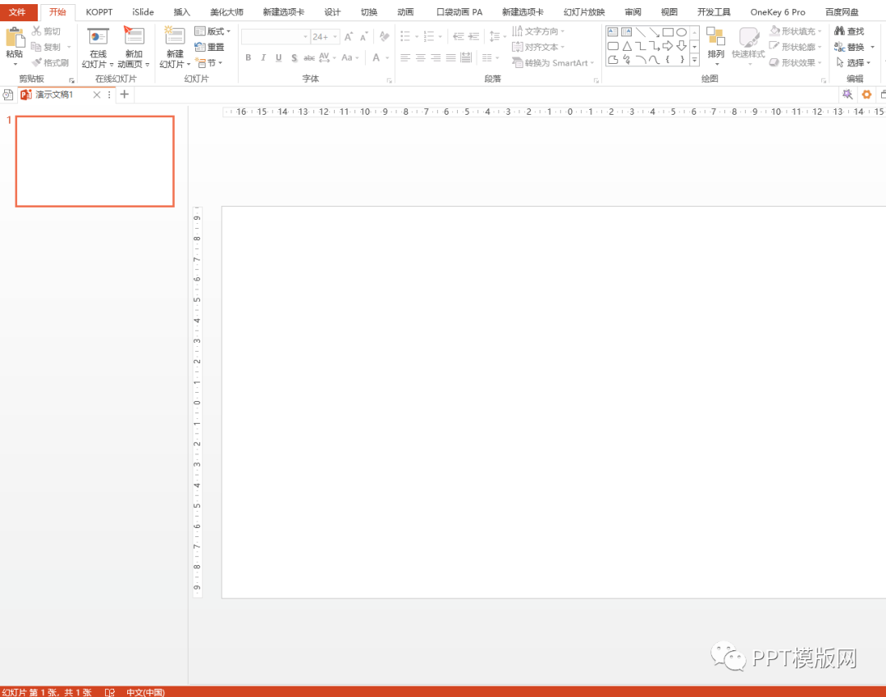Open the Design (设计) ribbon tab

(x=332, y=12)
